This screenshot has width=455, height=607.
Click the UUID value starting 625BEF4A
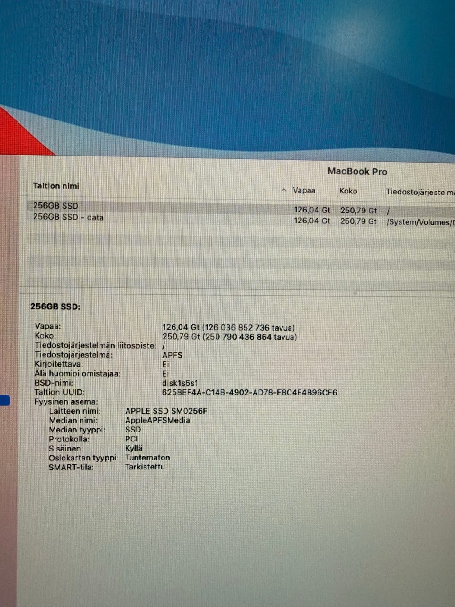[250, 393]
